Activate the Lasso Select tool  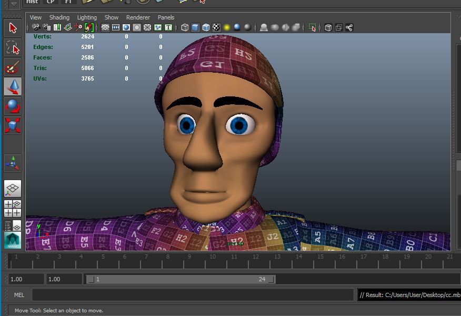13,48
